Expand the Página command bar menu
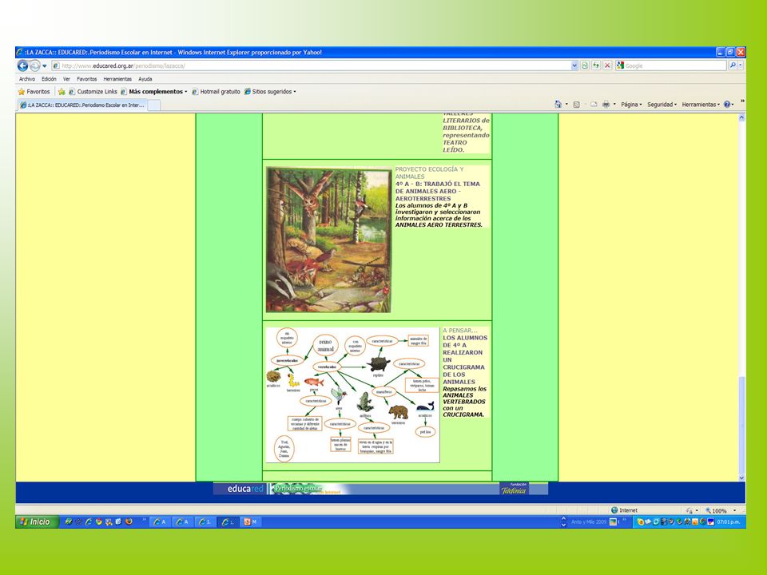This screenshot has height=575, width=767. point(631,104)
